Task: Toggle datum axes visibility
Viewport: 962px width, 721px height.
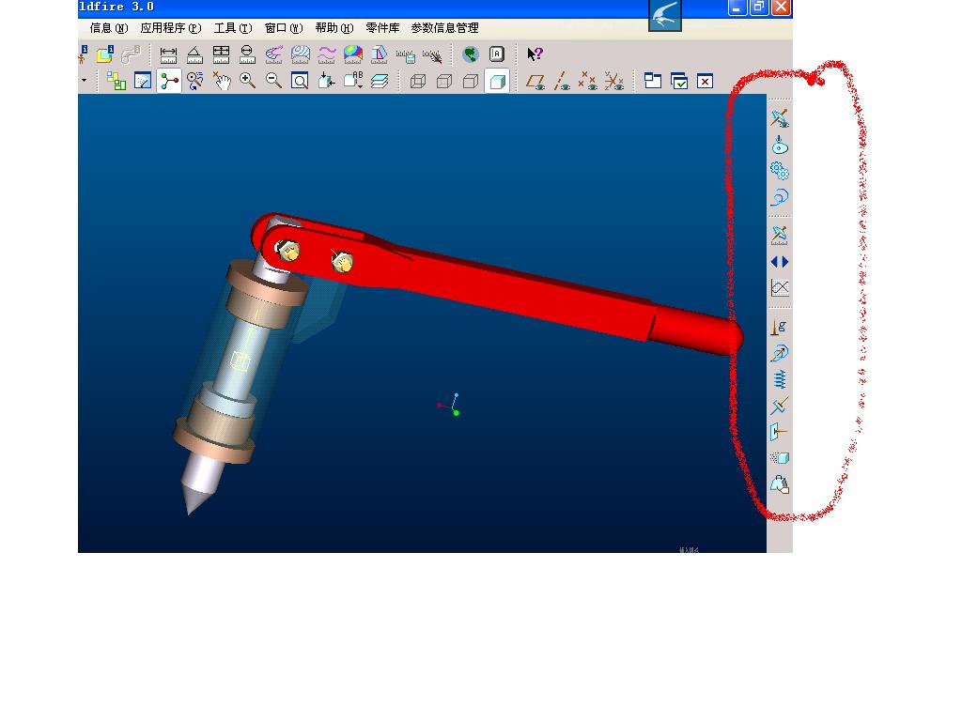Action: pos(562,81)
